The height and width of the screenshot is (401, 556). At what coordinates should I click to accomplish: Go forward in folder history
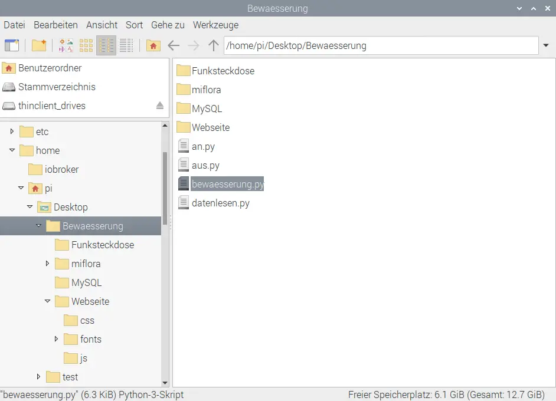point(194,45)
